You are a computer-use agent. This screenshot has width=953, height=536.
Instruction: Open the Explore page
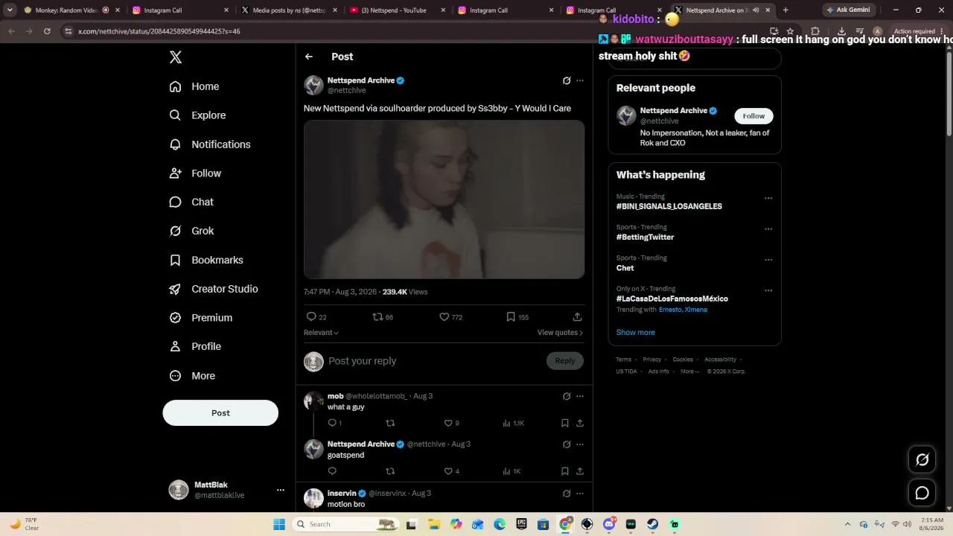point(197,115)
